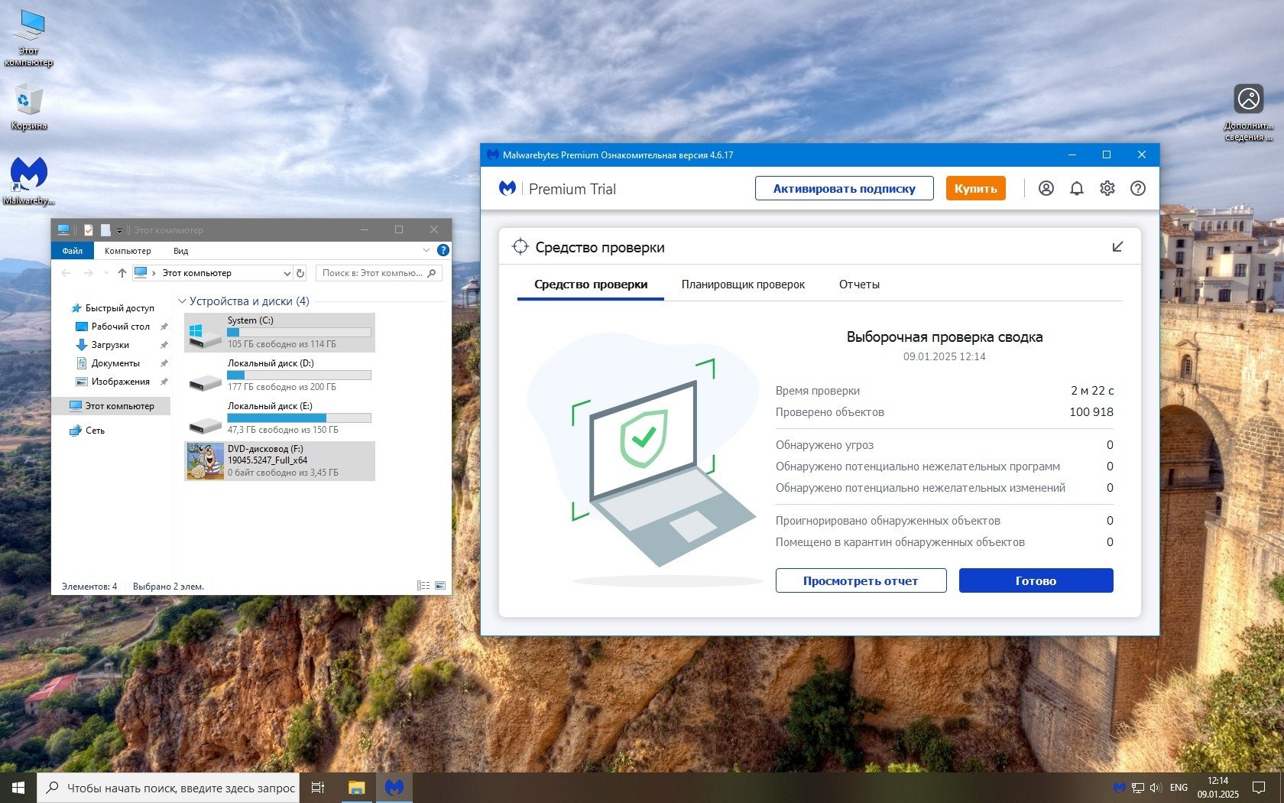Screen dimensions: 1284x803
Task: Open Malwarebytes help question mark icon
Action: point(1137,188)
